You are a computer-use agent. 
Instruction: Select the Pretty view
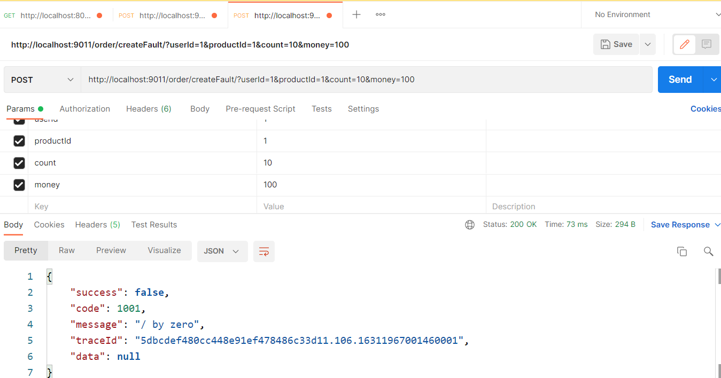point(26,250)
